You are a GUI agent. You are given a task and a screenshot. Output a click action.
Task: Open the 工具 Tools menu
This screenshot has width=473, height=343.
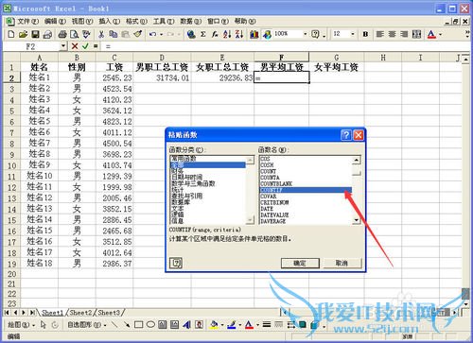click(x=164, y=22)
